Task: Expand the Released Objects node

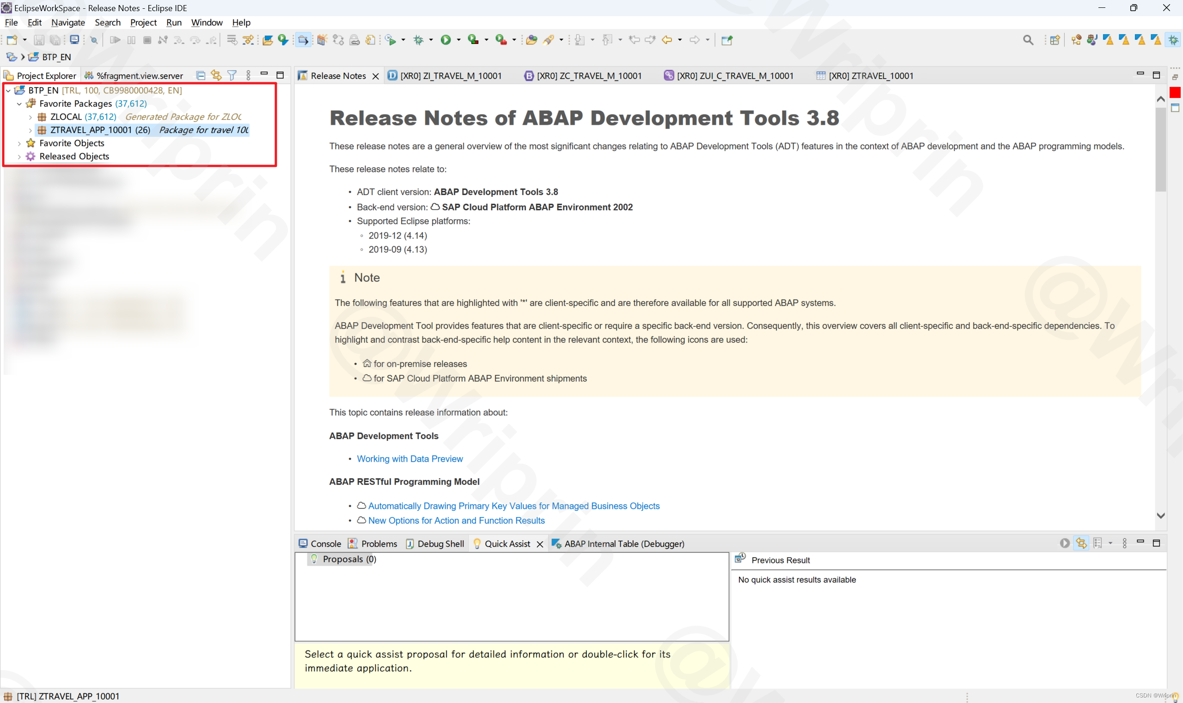Action: click(x=19, y=156)
